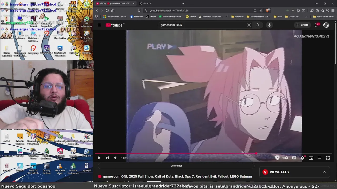The image size is (337, 189).
Task: Enter fullscreen video mode
Action: click(328, 158)
